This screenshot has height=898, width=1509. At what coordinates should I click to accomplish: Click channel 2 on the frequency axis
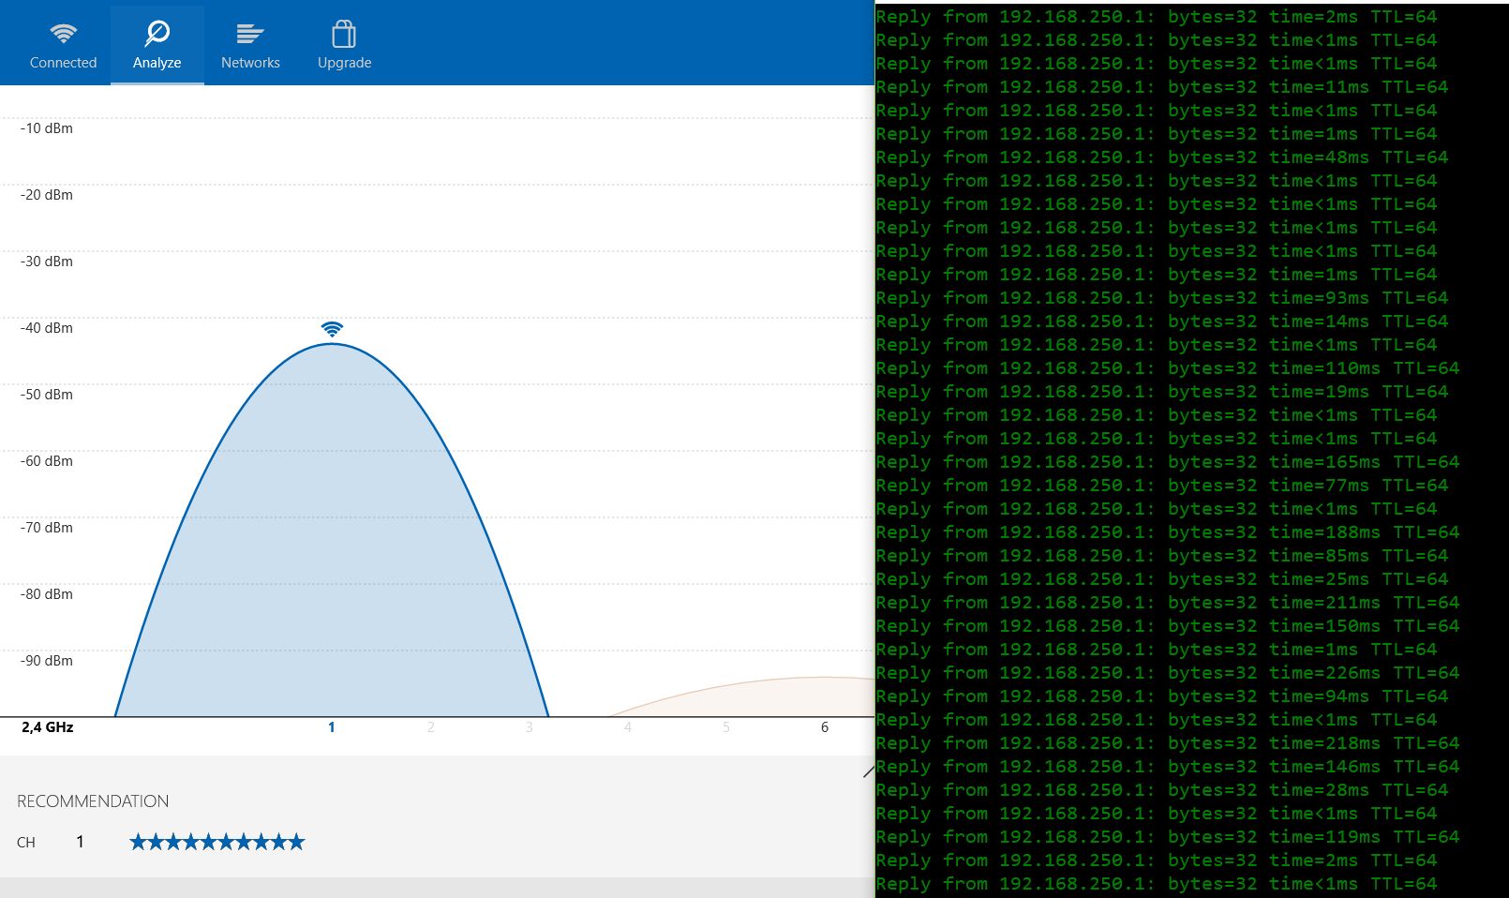pos(430,727)
